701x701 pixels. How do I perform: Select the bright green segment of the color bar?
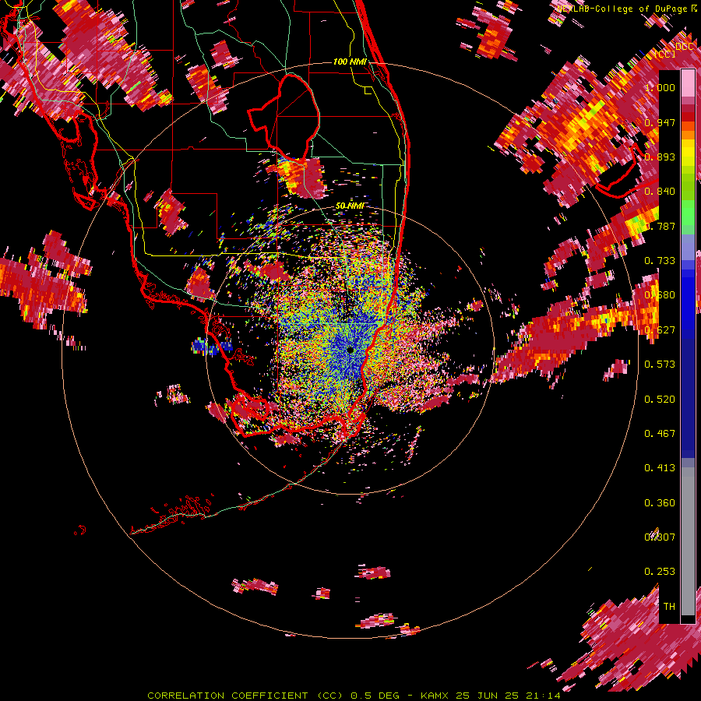(x=688, y=213)
